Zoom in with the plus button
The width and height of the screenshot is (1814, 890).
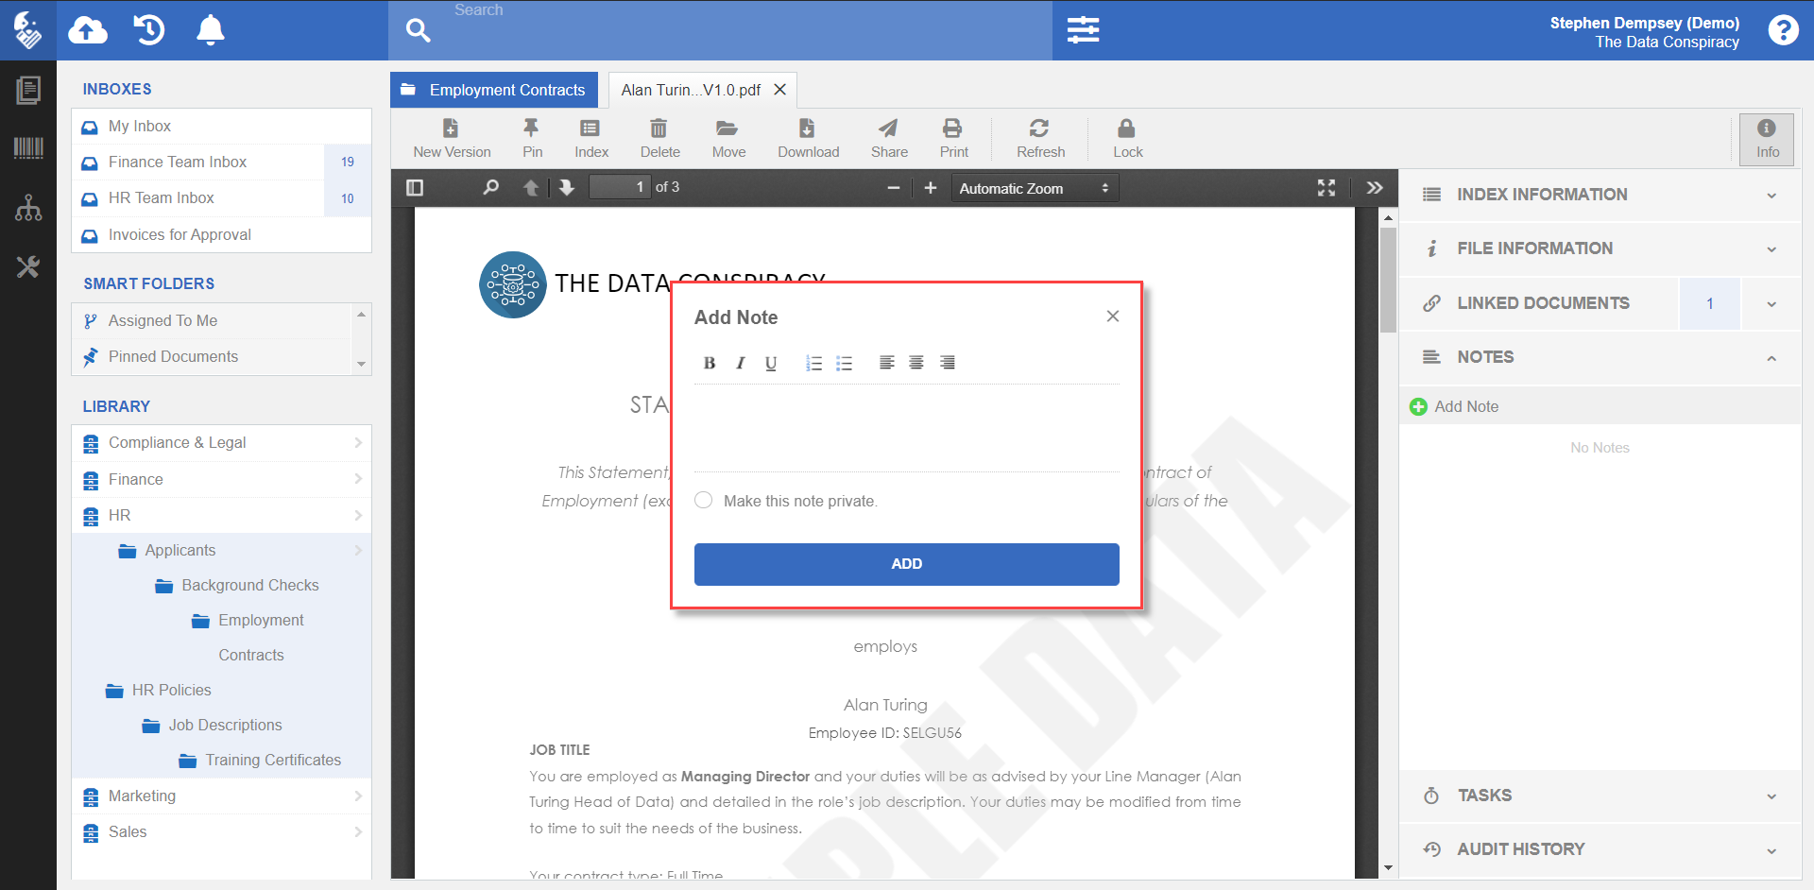pos(931,188)
